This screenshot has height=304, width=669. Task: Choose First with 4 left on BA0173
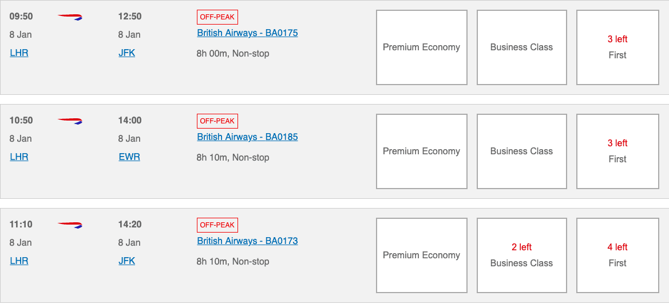pyautogui.click(x=617, y=255)
